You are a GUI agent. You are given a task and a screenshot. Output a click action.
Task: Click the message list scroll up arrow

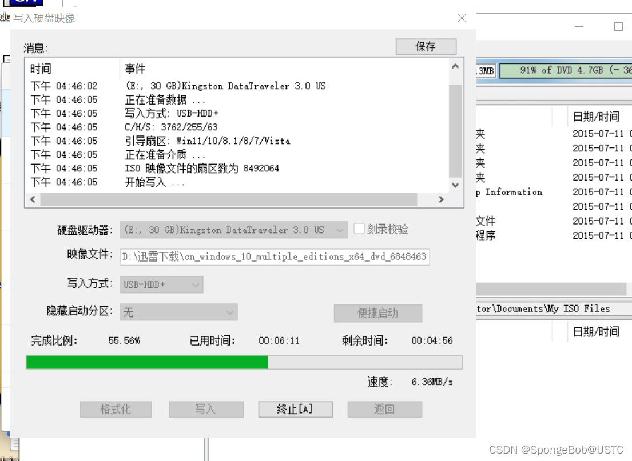pyautogui.click(x=455, y=66)
